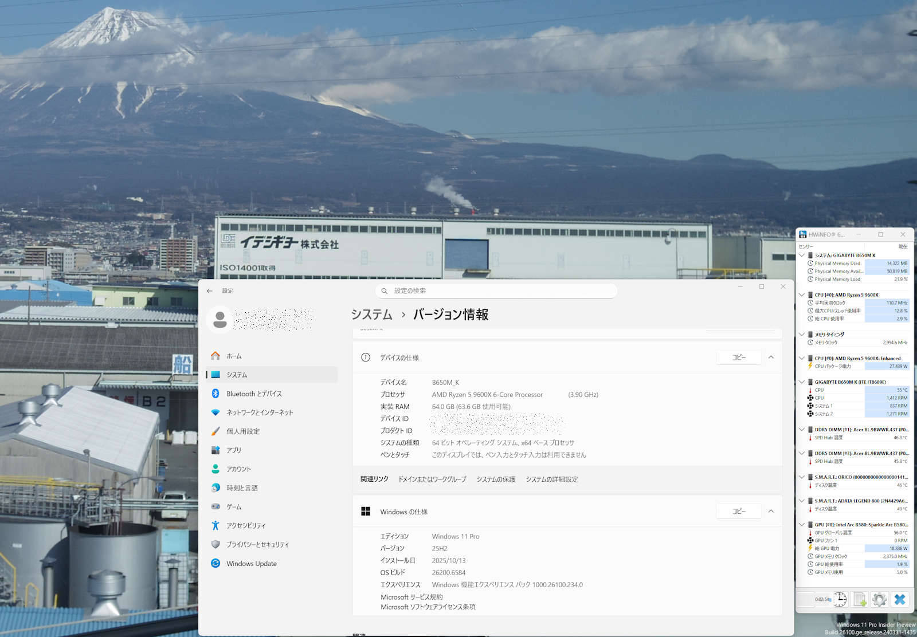Click the Windows Update sidebar icon
The height and width of the screenshot is (637, 917).
[215, 564]
